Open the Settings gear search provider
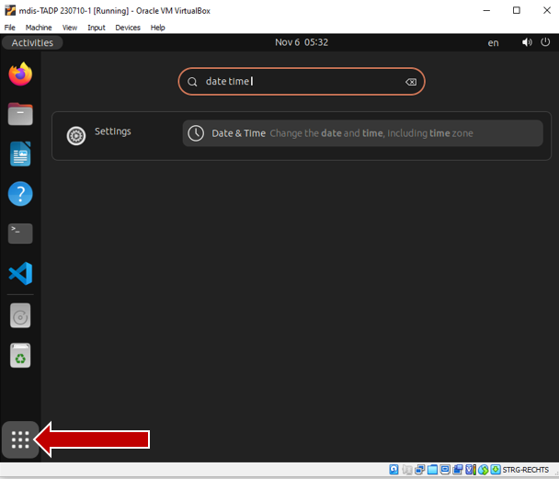Viewport: 559px width, 479px height. pos(76,136)
